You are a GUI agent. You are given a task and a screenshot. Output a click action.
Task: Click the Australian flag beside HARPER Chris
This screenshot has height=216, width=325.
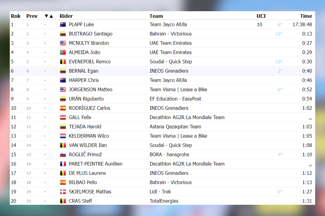coord(63,80)
